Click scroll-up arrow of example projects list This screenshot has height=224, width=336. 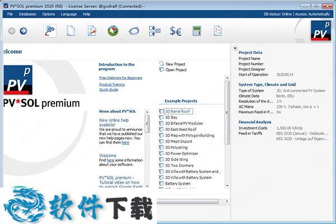click(227, 77)
